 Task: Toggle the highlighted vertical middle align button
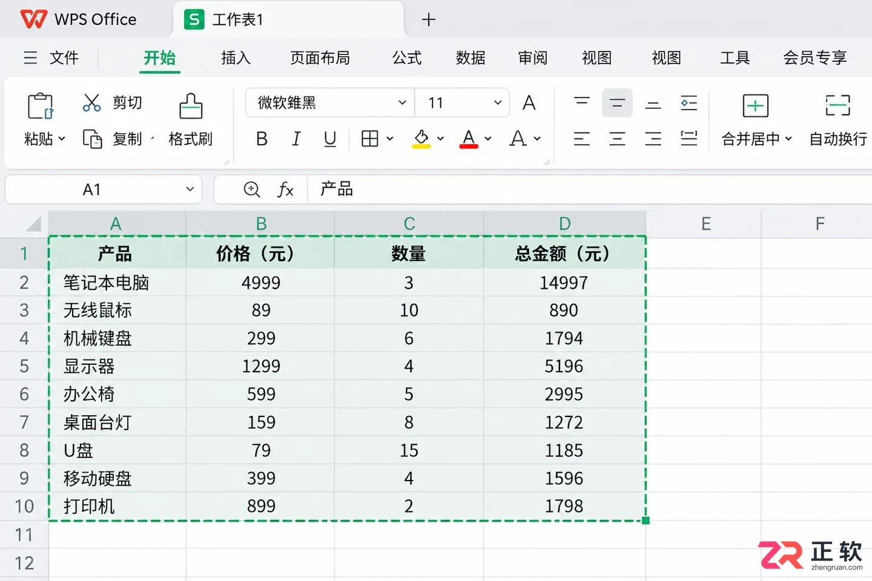tap(617, 103)
